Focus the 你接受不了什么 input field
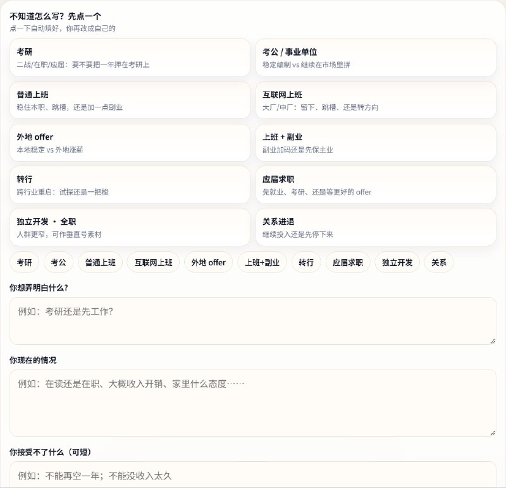Viewport: 506px width, 489px height. pyautogui.click(x=252, y=474)
